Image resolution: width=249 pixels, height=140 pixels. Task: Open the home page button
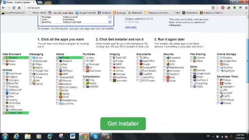pos(19,8)
